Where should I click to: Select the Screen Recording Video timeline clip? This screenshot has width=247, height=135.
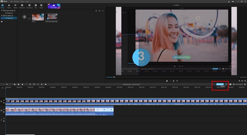tap(126, 102)
